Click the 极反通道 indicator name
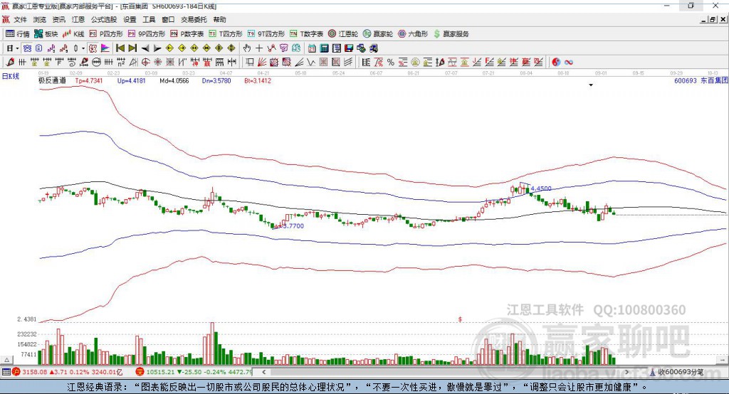This screenshot has width=729, height=394. [x=52, y=80]
